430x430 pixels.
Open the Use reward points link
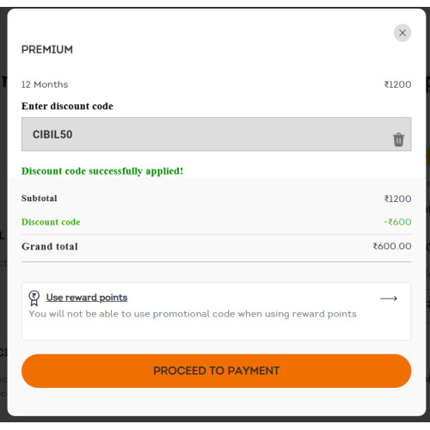tap(87, 298)
